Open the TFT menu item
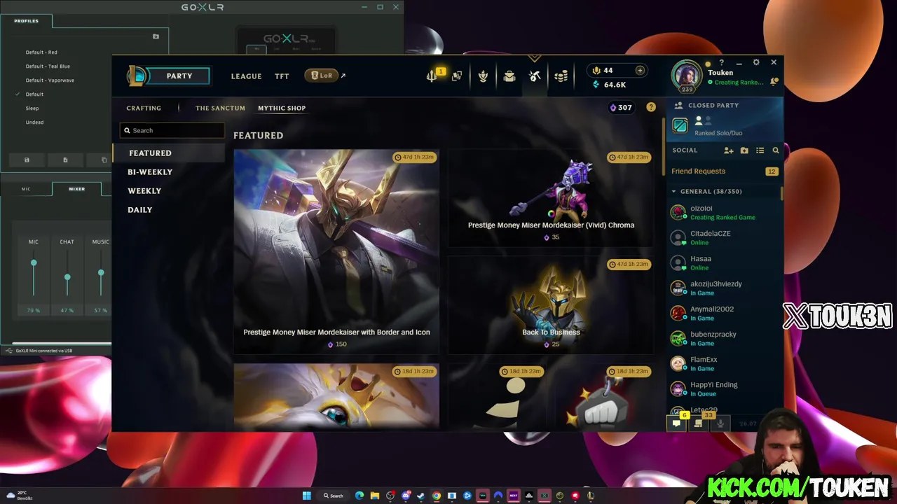Screen dimensions: 897x504 click(x=282, y=76)
